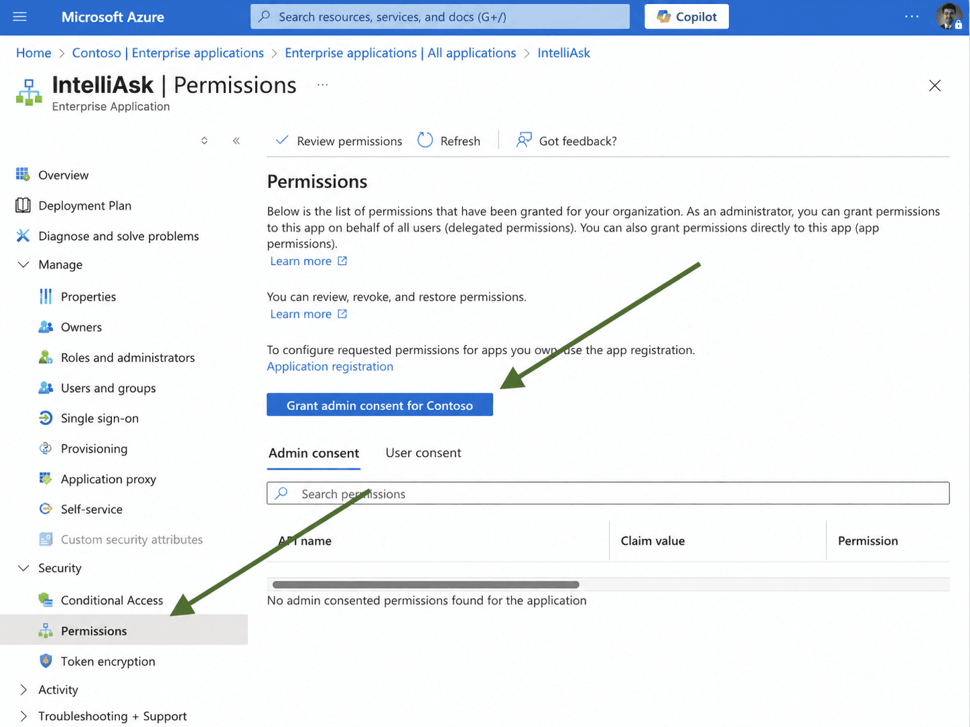The height and width of the screenshot is (727, 970).
Task: Click the Conditional Access icon
Action: click(x=46, y=600)
